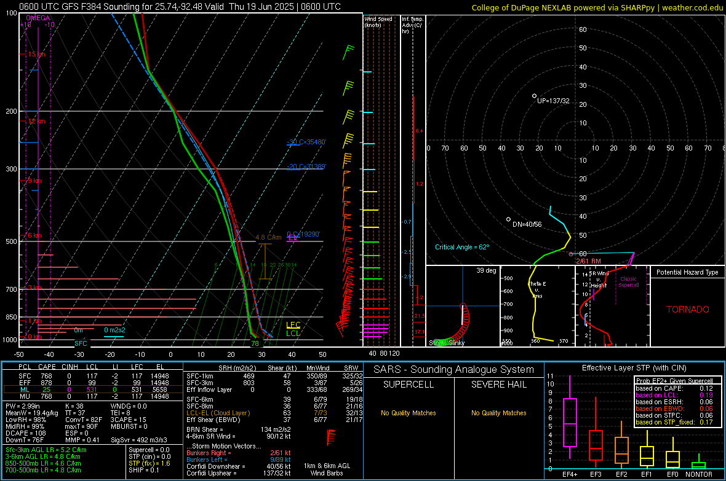
Task: Select the highlighted ML parcel row
Action: coord(93,389)
